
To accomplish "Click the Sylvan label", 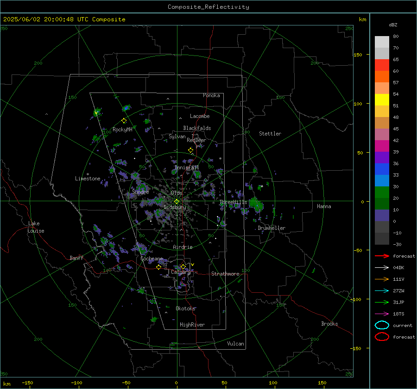I will pyautogui.click(x=177, y=136).
